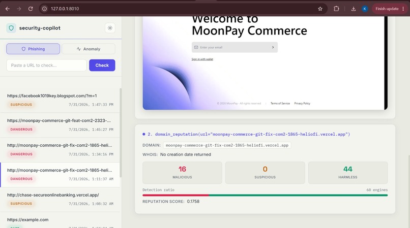Click Privacy Policy link
The height and width of the screenshot is (228, 410).
coord(302,104)
